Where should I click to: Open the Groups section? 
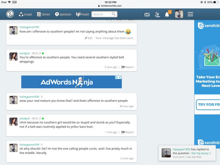[x=25, y=14]
